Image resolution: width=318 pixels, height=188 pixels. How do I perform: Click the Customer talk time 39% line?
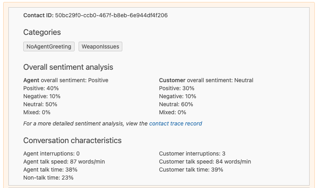pos(191,170)
